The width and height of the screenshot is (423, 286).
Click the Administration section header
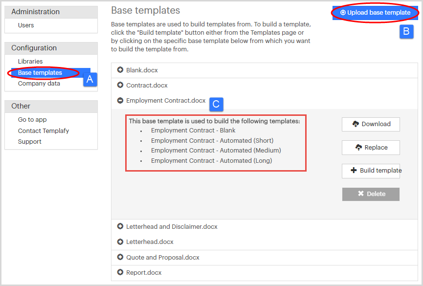(x=51, y=12)
